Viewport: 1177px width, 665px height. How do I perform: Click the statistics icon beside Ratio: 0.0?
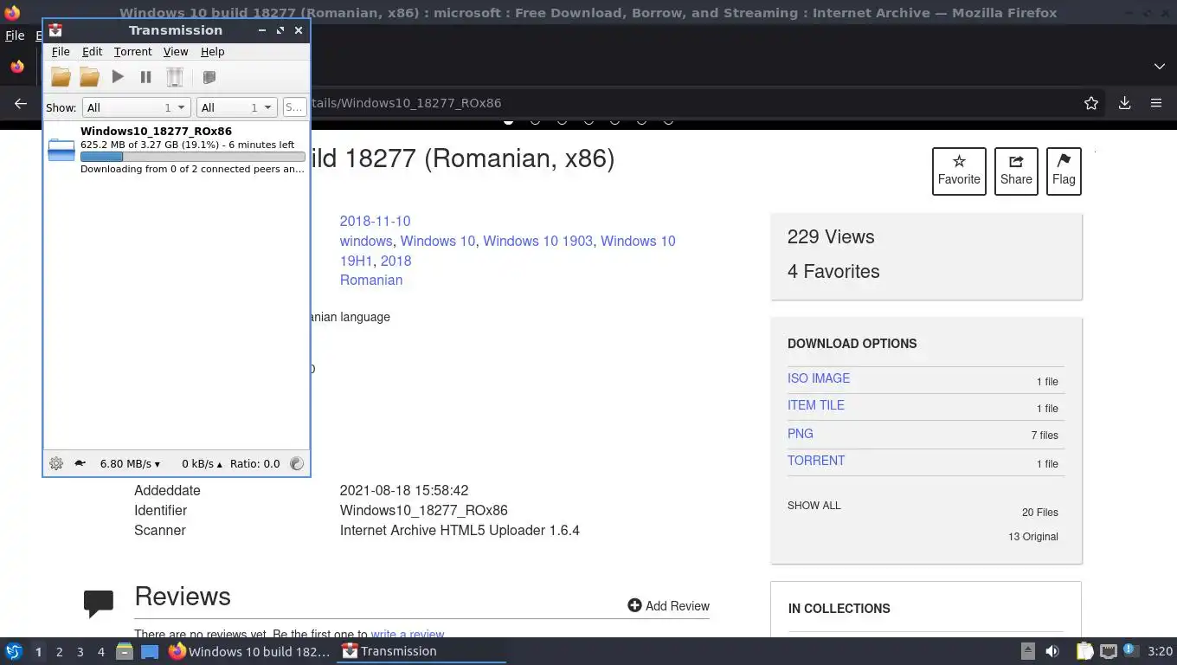pos(297,463)
